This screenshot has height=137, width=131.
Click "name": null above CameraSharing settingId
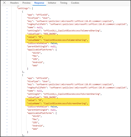[35, 27]
